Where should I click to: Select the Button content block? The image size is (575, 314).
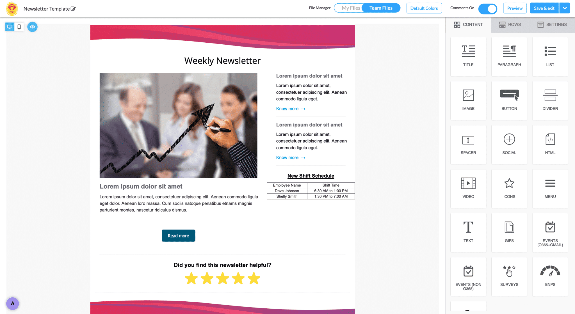[509, 98]
